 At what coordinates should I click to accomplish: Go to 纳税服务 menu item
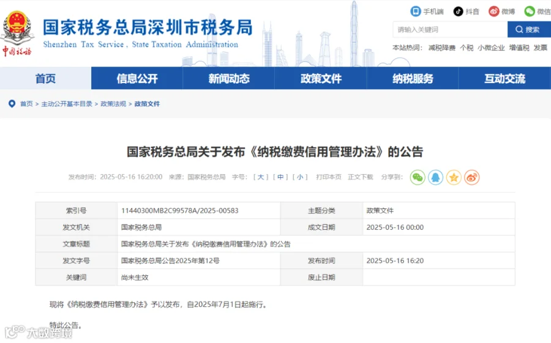[x=413, y=78]
